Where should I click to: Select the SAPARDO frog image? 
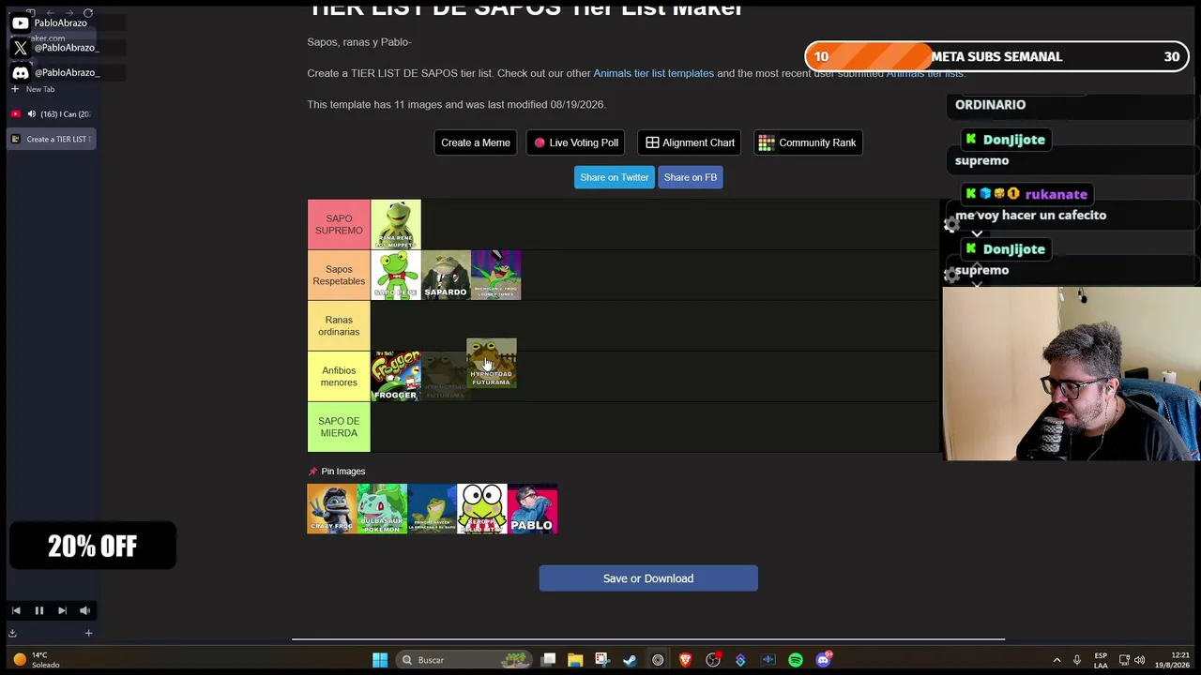tap(446, 275)
